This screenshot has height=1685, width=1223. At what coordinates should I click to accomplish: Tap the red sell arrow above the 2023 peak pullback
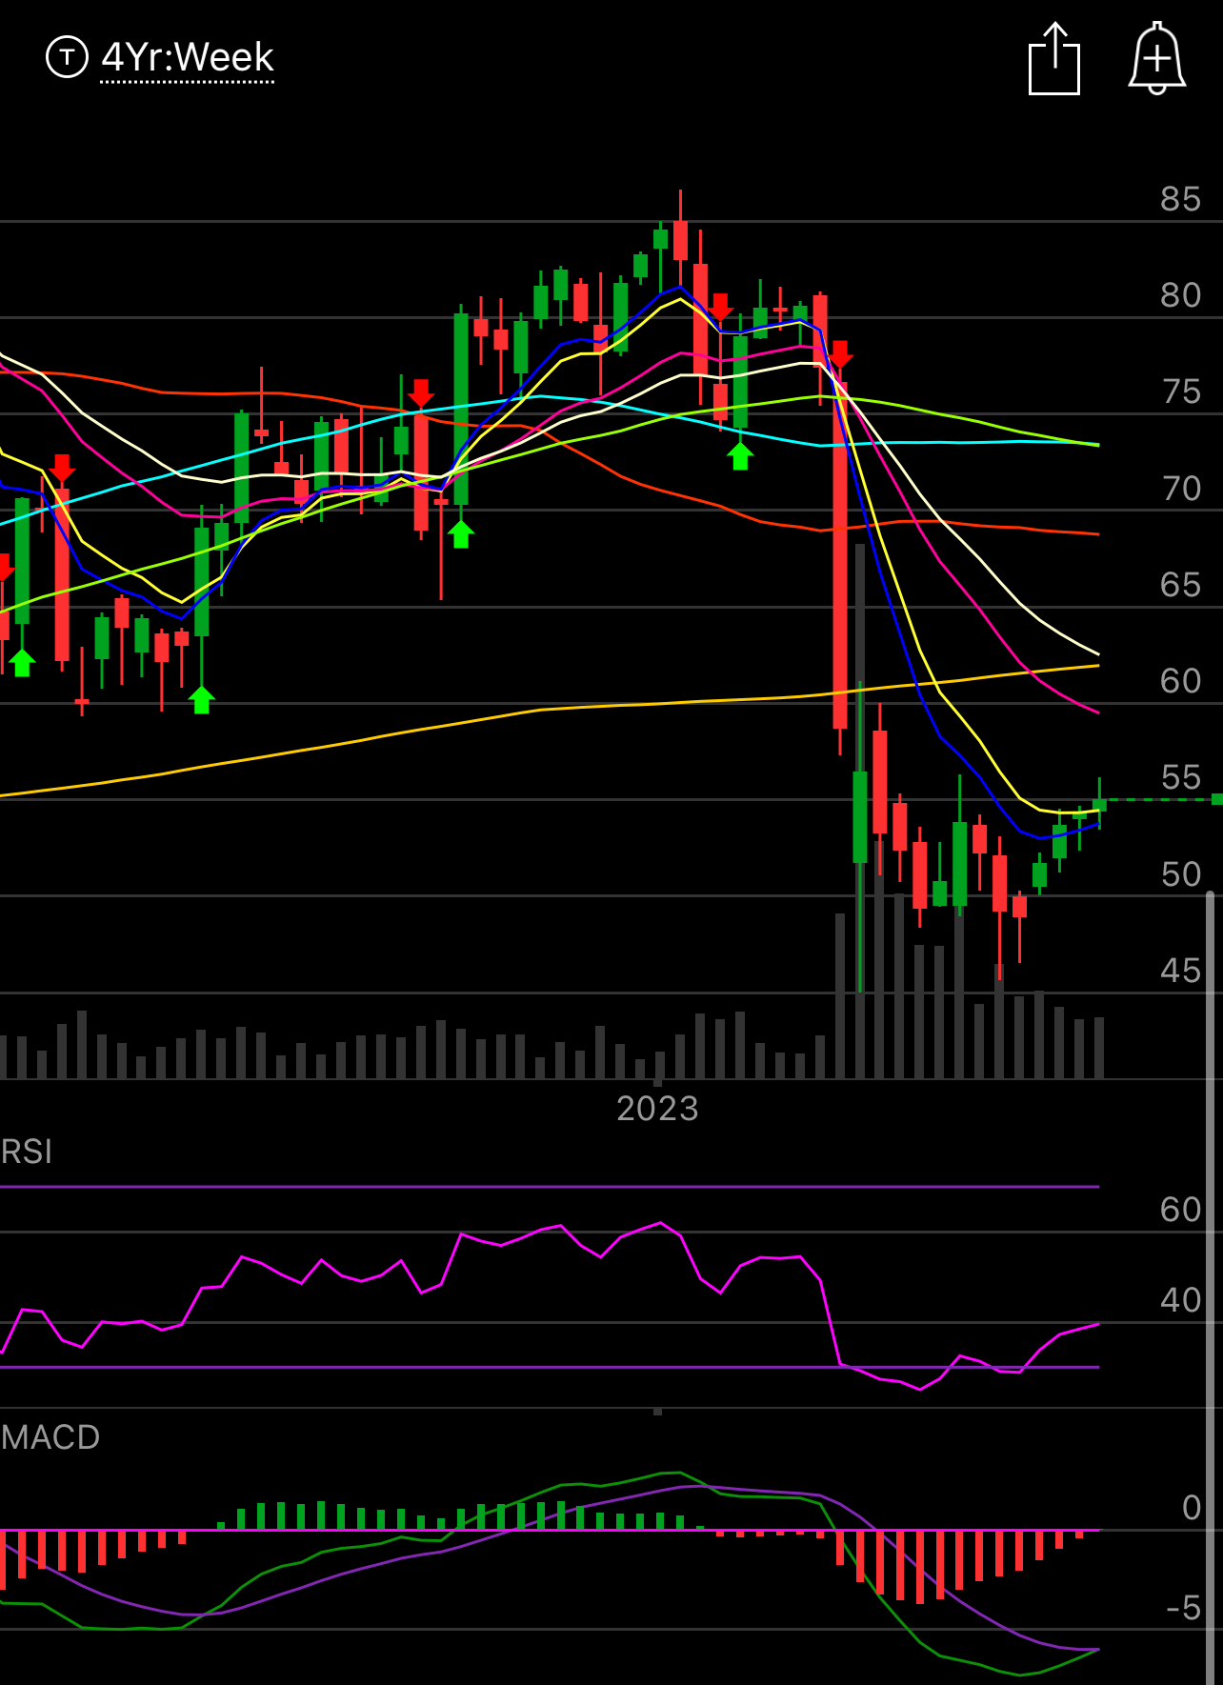click(720, 307)
